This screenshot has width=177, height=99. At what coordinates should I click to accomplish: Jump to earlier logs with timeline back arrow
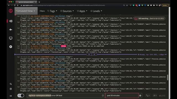pos(89,54)
